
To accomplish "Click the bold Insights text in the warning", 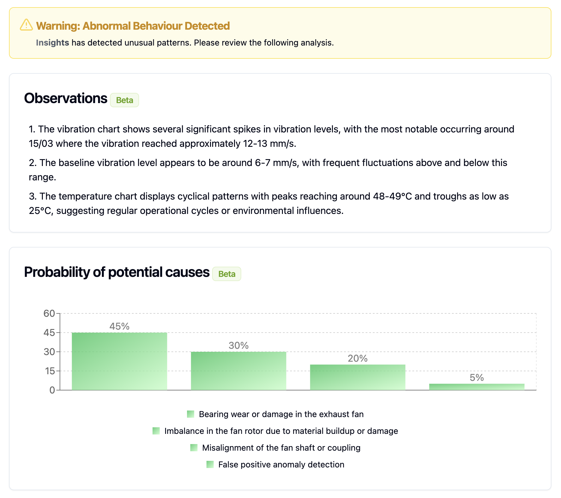I will click(52, 43).
